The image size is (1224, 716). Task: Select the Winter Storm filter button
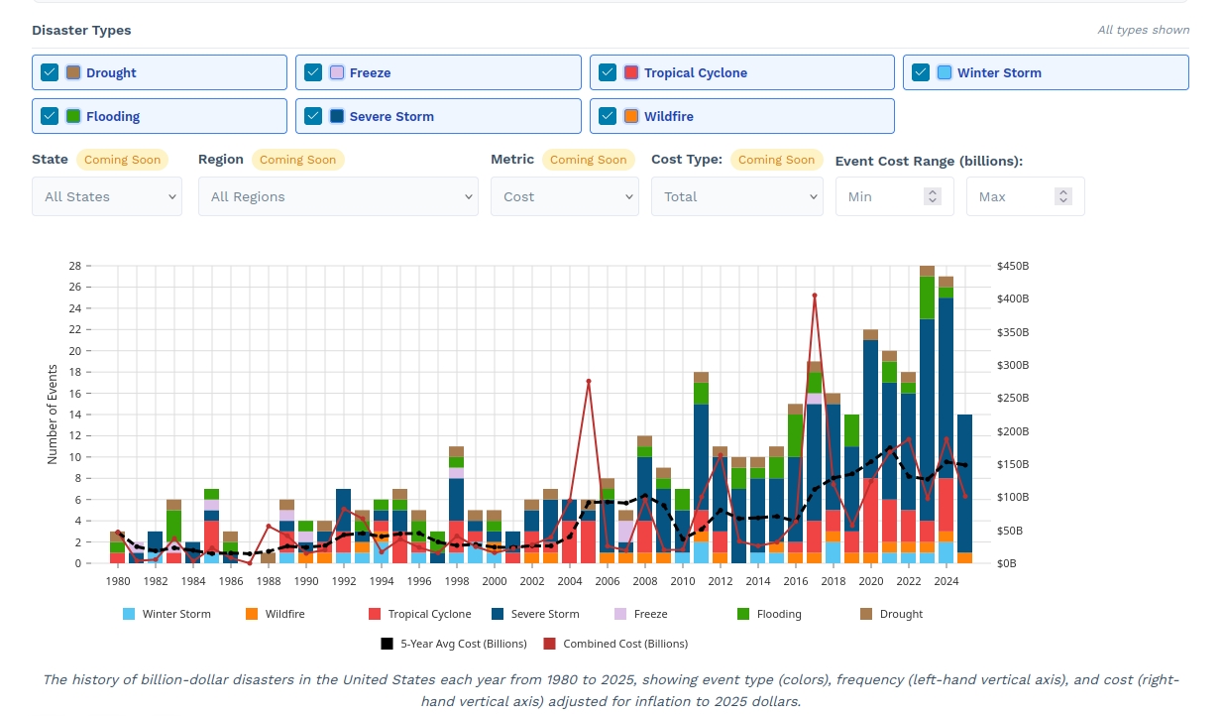coord(1045,72)
